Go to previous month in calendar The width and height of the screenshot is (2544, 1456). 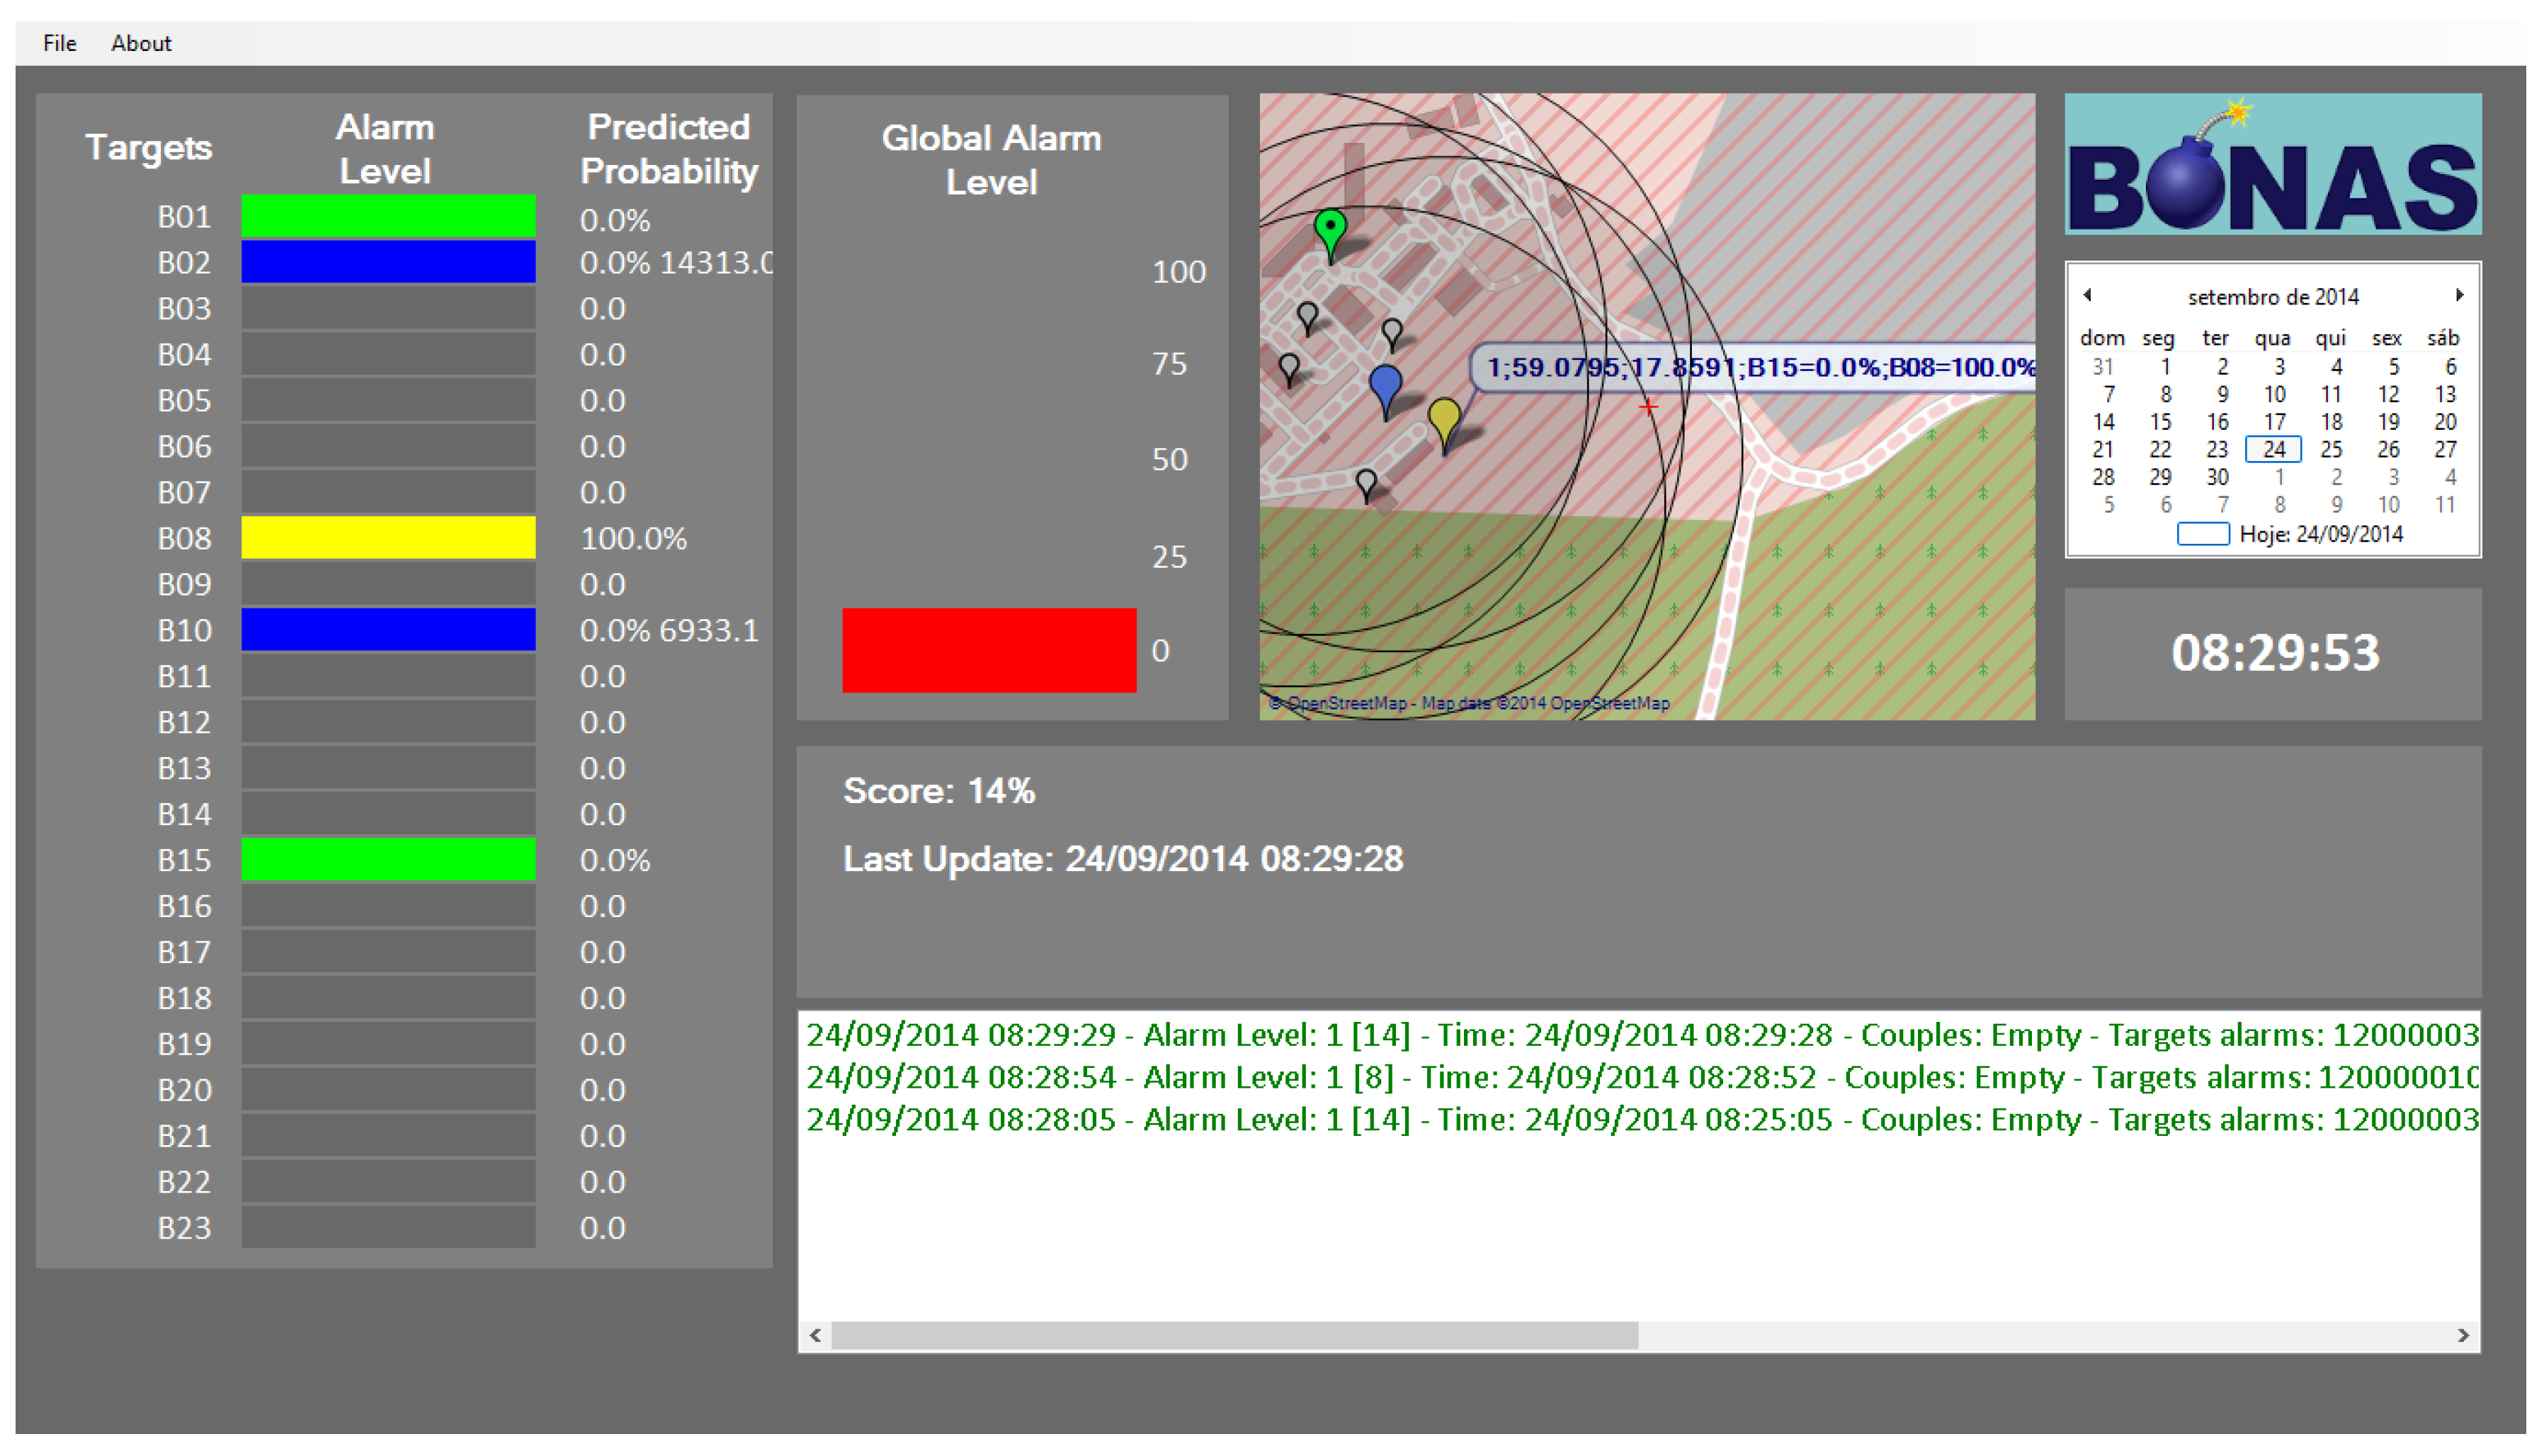(2087, 295)
